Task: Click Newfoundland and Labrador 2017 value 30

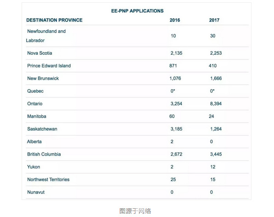Action: coord(213,36)
